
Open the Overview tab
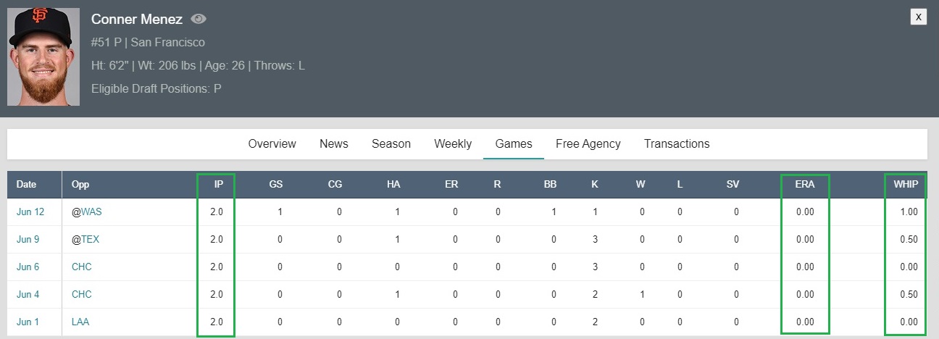pos(272,143)
